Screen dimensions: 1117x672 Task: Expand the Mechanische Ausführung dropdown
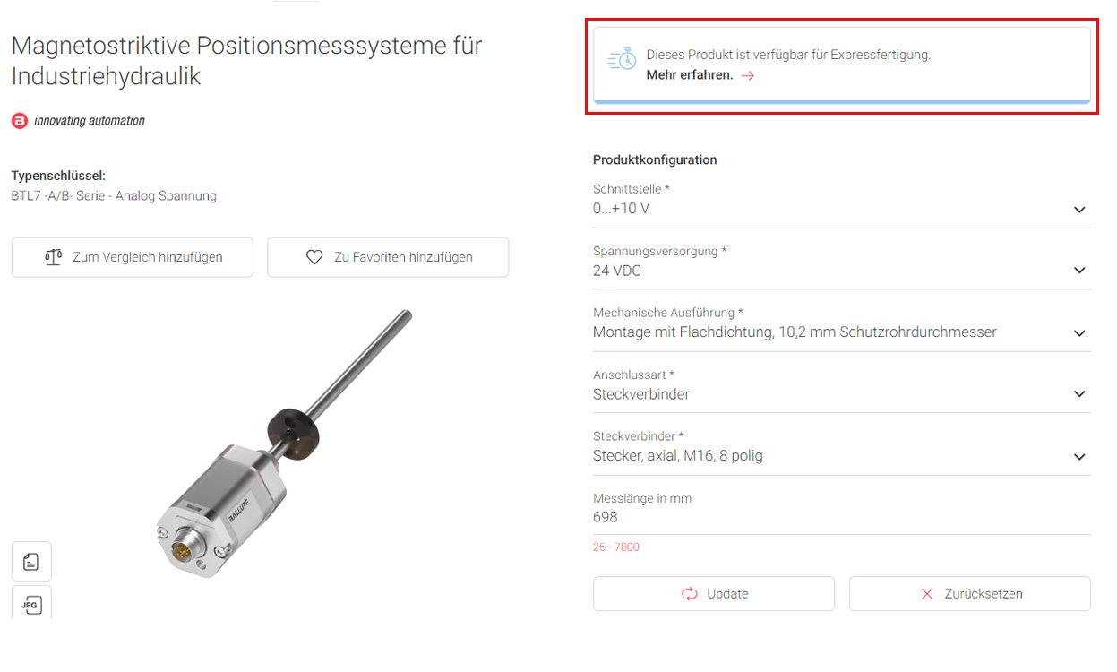click(1079, 333)
